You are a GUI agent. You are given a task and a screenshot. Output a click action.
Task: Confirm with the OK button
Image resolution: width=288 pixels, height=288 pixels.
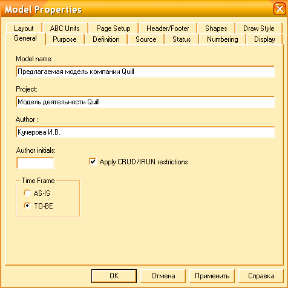(x=114, y=276)
